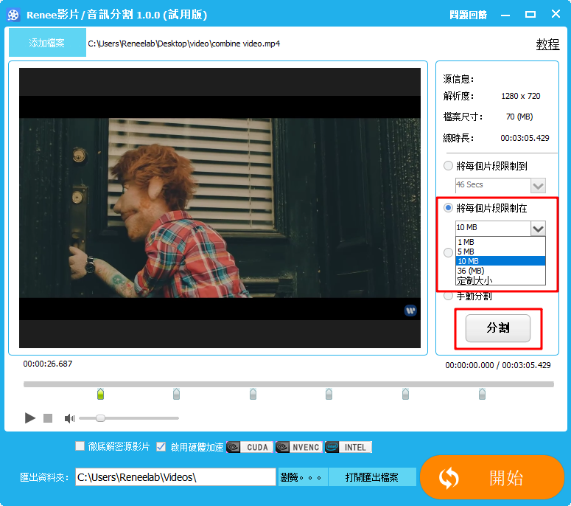Click the Renee film reel app icon
The height and width of the screenshot is (506, 571).
click(x=13, y=15)
